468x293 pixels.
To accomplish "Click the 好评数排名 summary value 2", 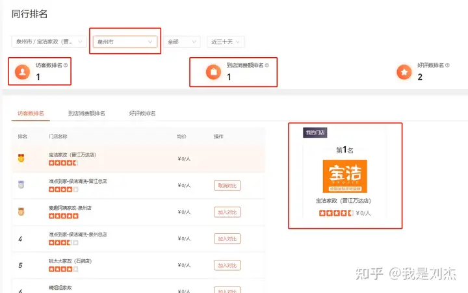I will click(x=420, y=77).
